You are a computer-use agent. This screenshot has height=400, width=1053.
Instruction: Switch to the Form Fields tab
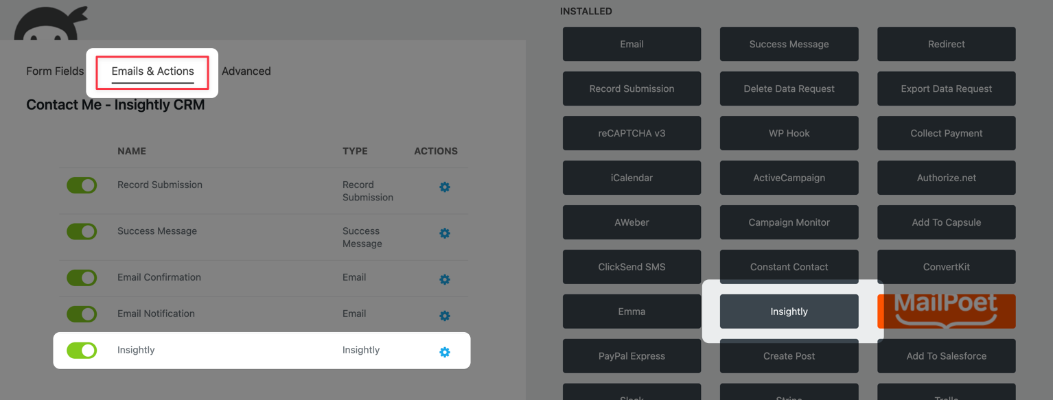(54, 71)
